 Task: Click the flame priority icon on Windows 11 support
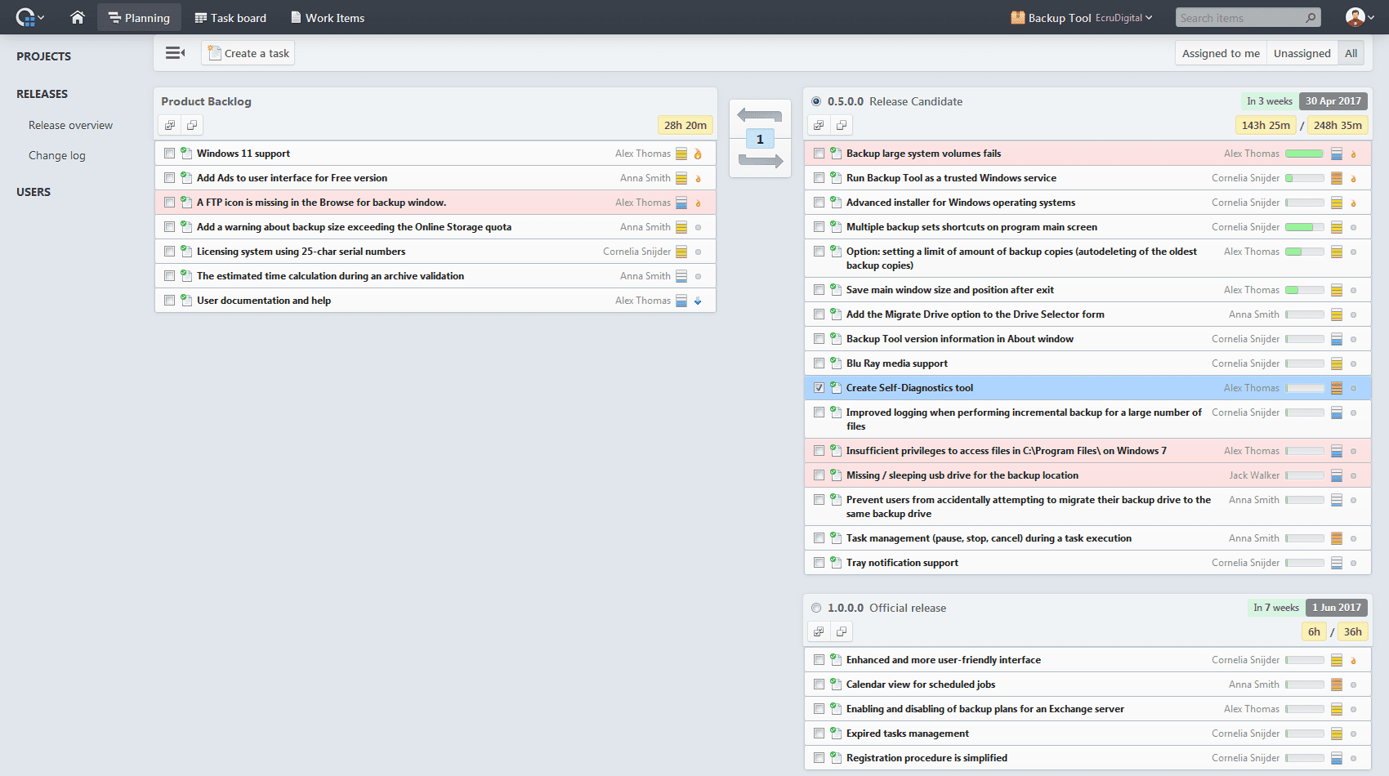[698, 153]
